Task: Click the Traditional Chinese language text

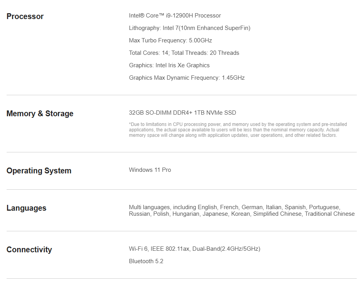Action: [330, 214]
